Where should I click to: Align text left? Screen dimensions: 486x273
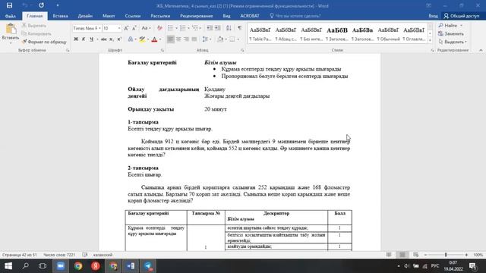[170, 39]
